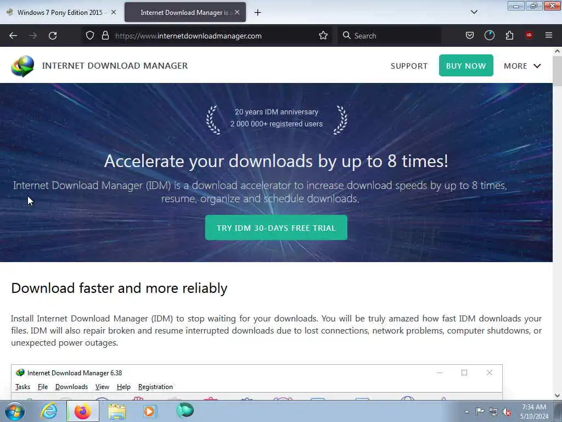562x422 pixels.
Task: Launch Windows Media Player from taskbar
Action: pos(150,411)
